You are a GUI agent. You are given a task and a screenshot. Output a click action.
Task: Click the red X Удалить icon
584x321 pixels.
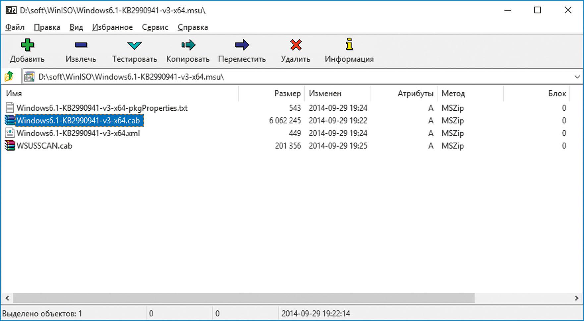(296, 45)
